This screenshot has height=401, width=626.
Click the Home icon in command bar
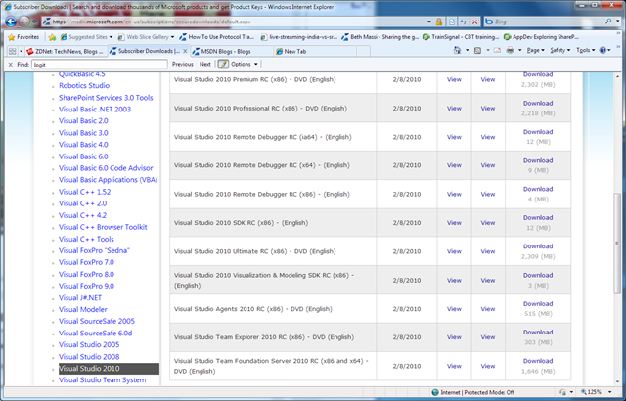(457, 50)
